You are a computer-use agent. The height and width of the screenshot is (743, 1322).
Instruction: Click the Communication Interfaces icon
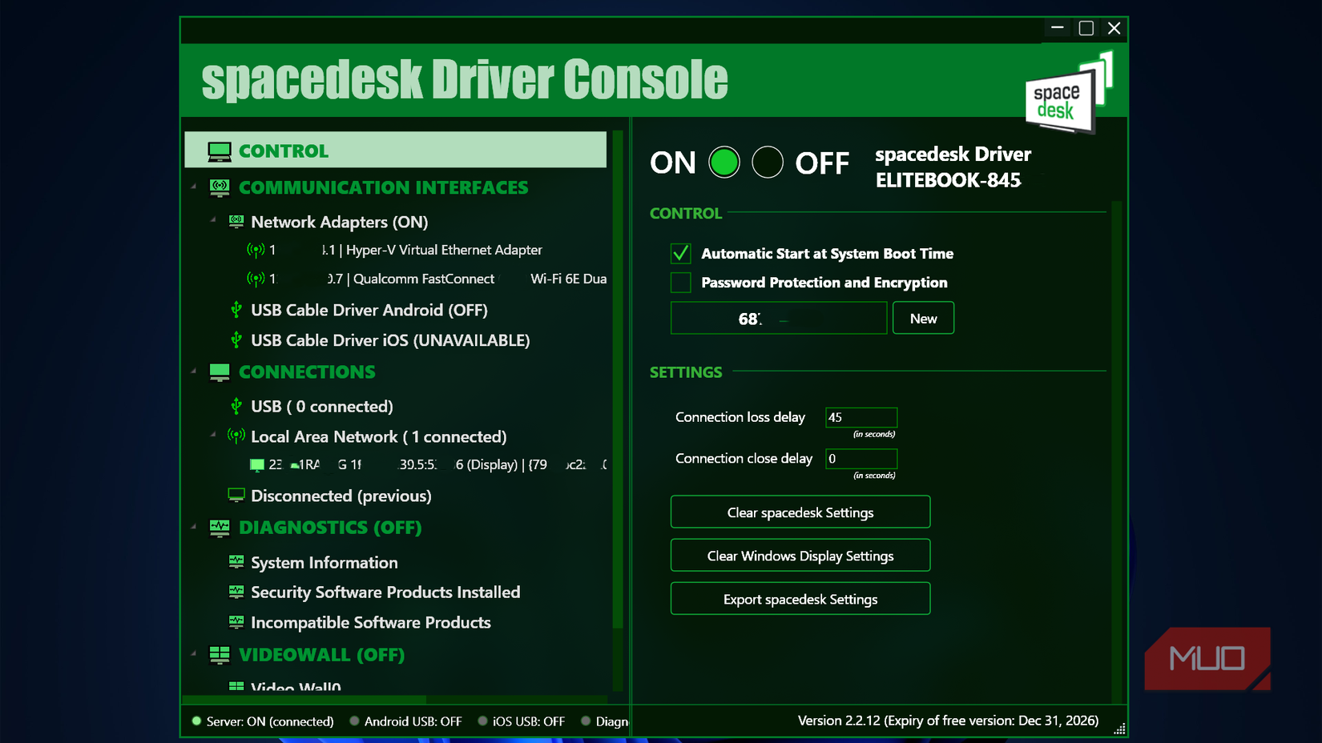(x=218, y=187)
